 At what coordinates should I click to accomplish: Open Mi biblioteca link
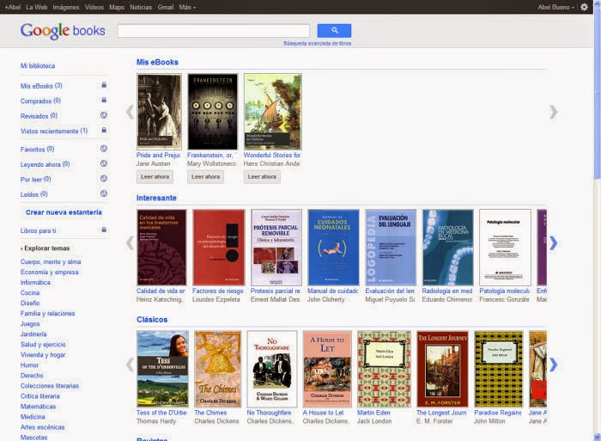38,66
